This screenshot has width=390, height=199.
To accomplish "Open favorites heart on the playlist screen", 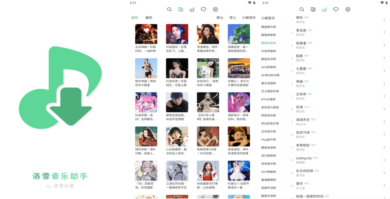I will [x=204, y=9].
